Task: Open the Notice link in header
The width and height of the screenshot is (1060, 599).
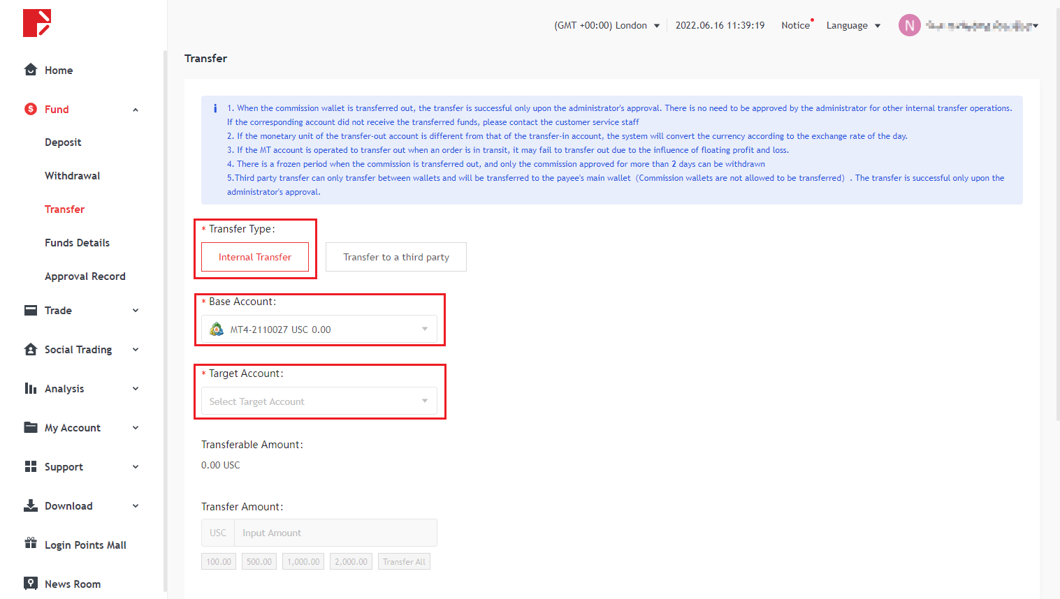Action: point(795,26)
